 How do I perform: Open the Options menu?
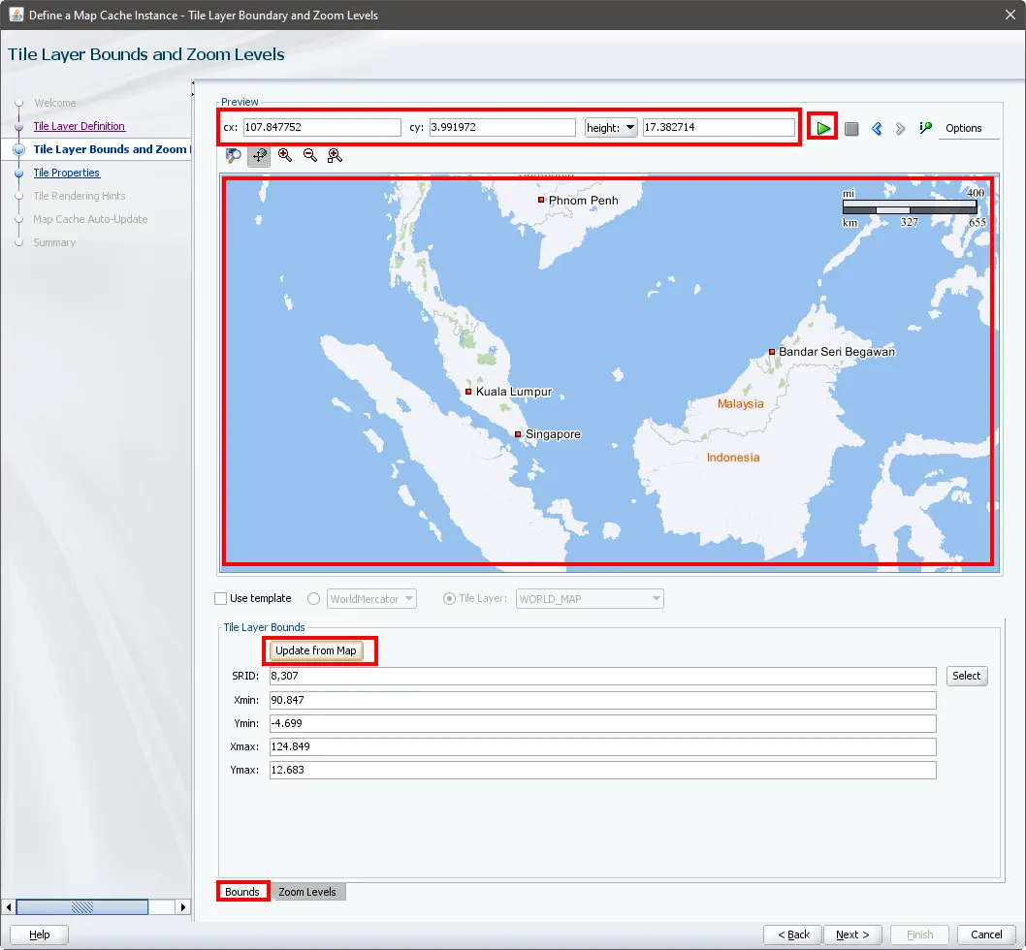[963, 128]
